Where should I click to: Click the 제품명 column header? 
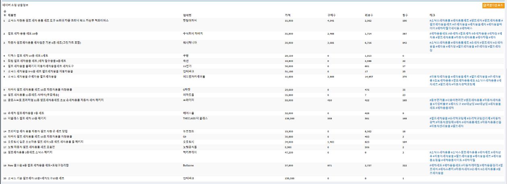click(x=12, y=14)
